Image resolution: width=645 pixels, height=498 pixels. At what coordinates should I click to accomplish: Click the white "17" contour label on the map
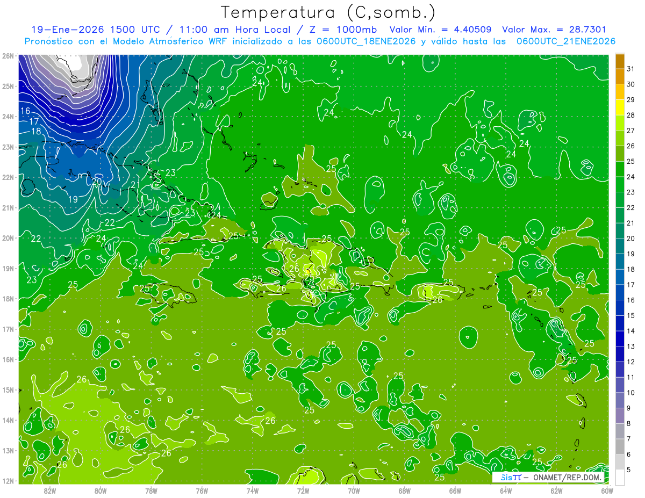coord(34,121)
